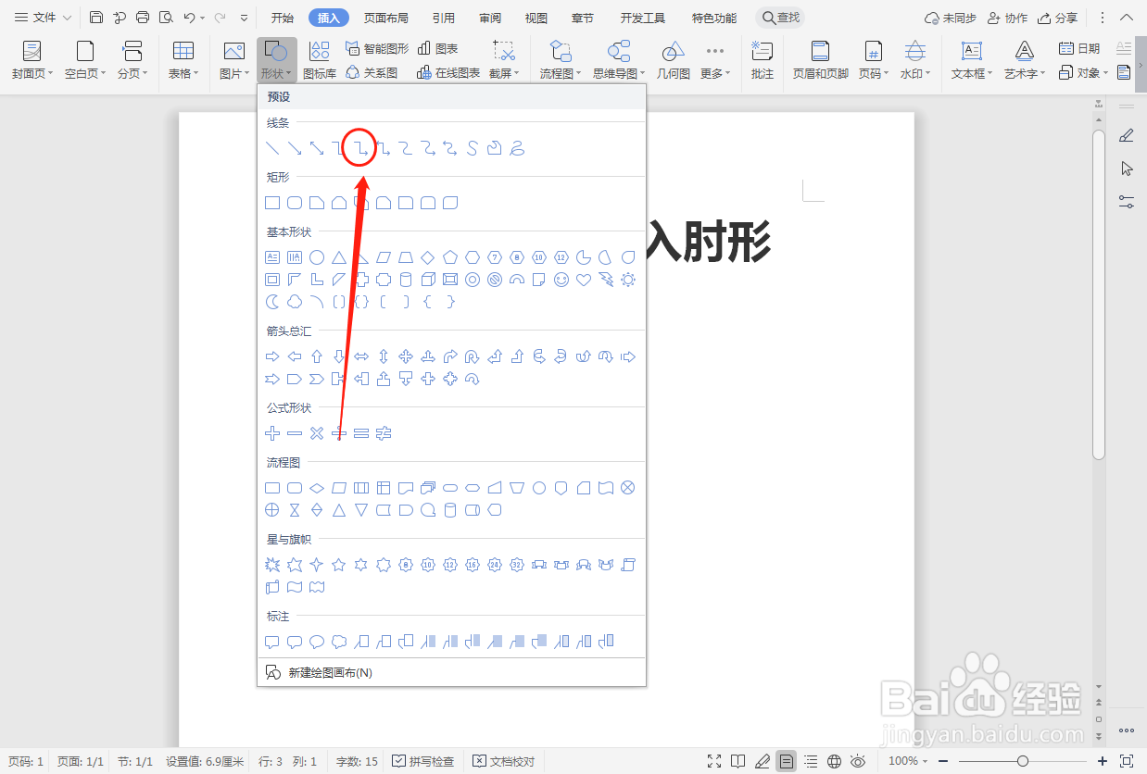This screenshot has height=774, width=1147.
Task: Open the 流程图 dropdown
Action: coord(561,73)
